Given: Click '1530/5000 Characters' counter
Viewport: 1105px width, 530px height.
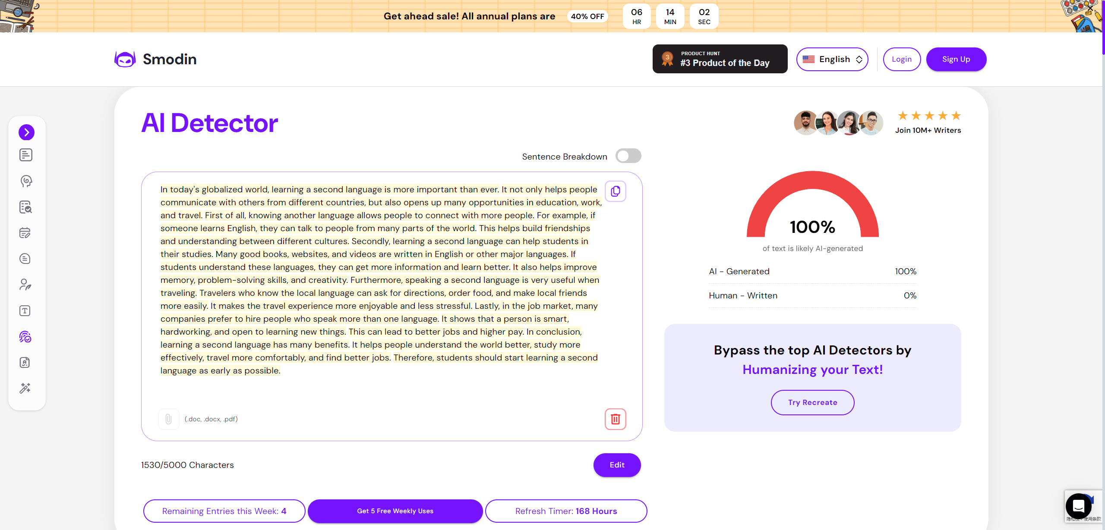Looking at the screenshot, I should 187,465.
